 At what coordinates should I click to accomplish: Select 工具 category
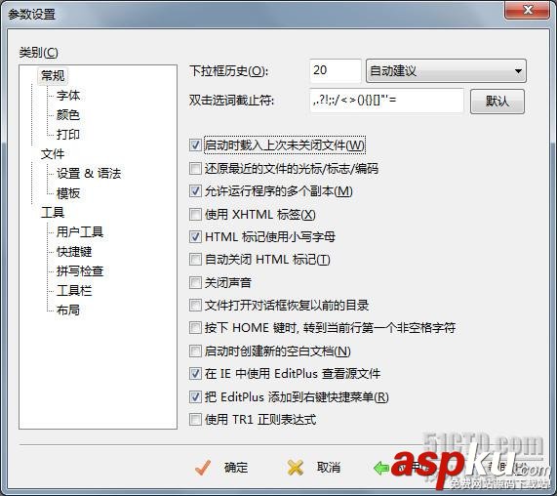point(53,213)
